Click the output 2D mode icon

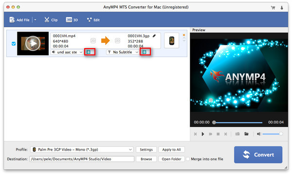point(117,40)
